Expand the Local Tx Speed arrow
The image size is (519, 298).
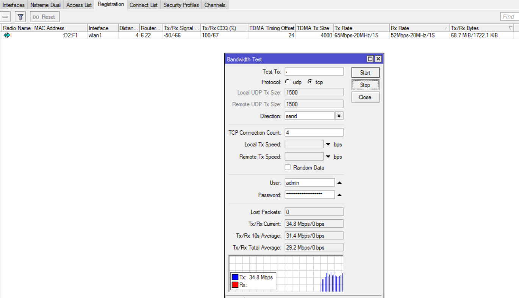click(328, 144)
